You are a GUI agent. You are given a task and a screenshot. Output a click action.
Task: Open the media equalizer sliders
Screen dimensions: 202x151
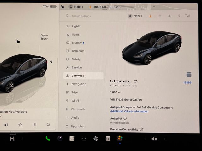click(x=34, y=125)
